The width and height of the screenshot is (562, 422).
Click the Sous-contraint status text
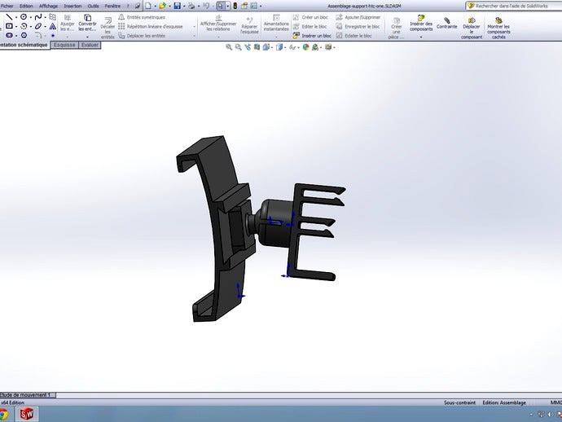(x=459, y=402)
